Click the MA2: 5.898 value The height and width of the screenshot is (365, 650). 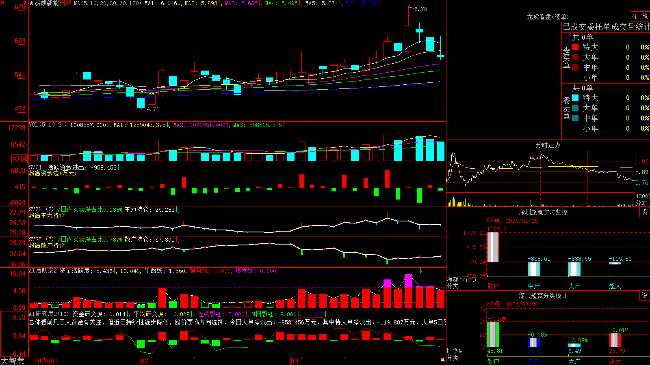pyautogui.click(x=203, y=3)
